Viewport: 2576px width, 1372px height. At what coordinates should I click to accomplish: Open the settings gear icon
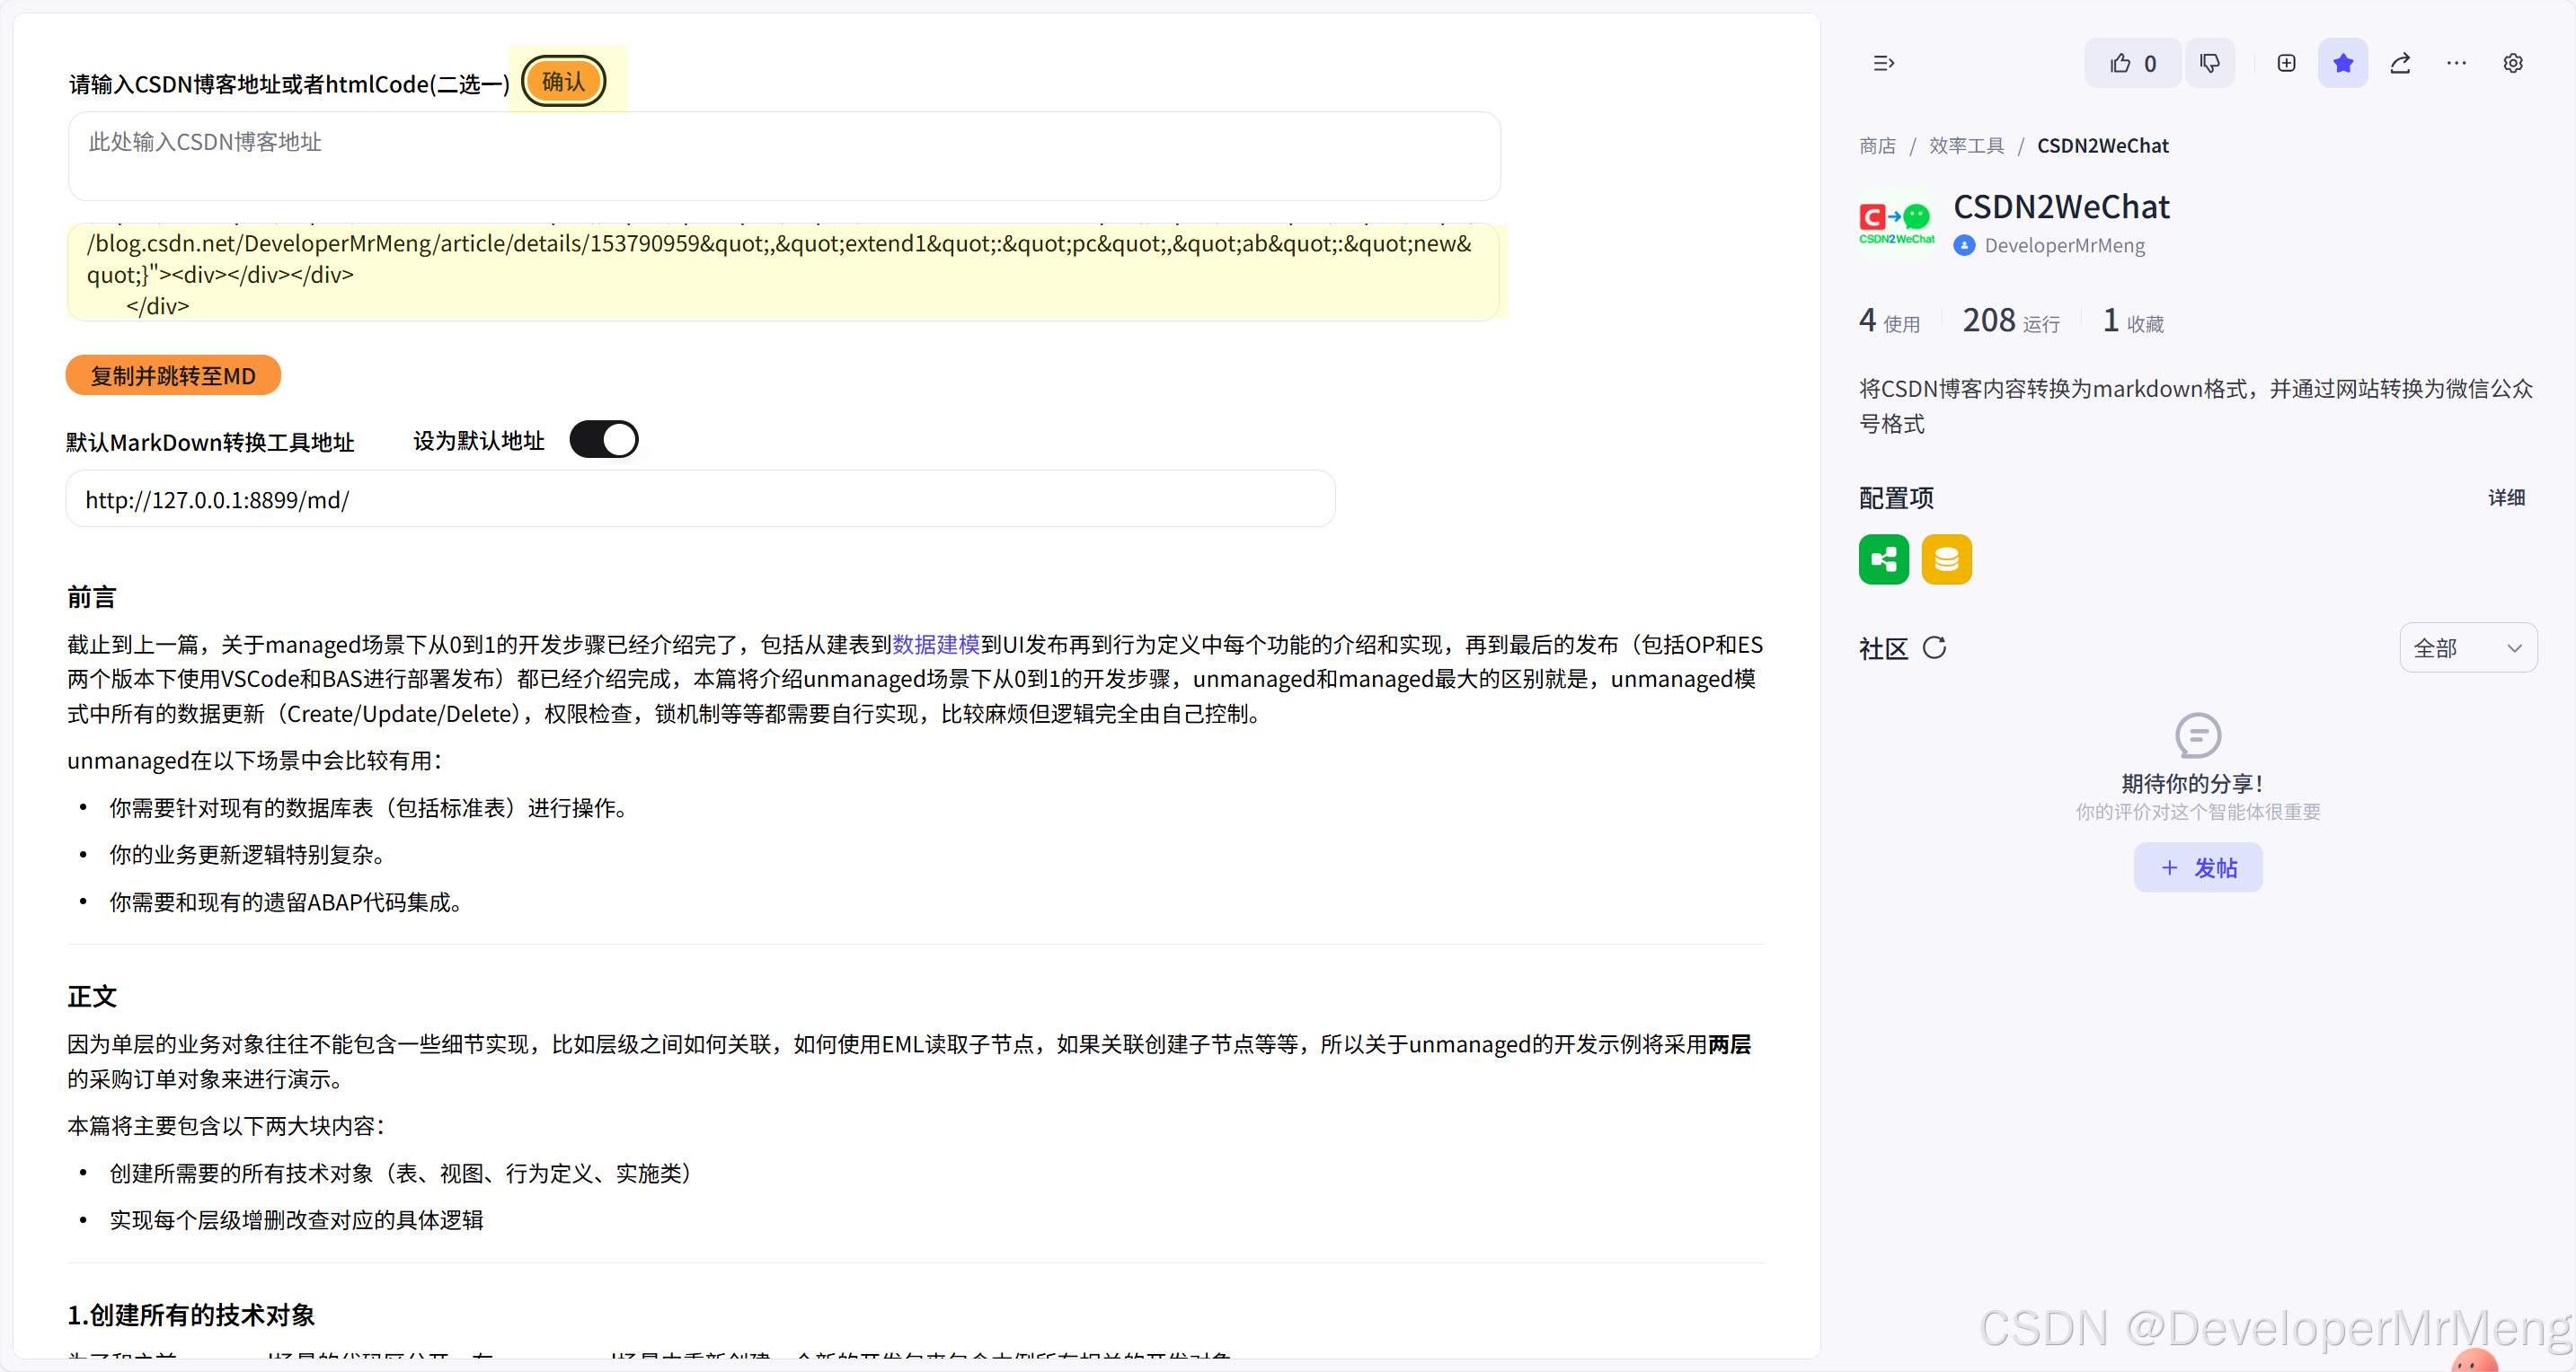point(2512,63)
